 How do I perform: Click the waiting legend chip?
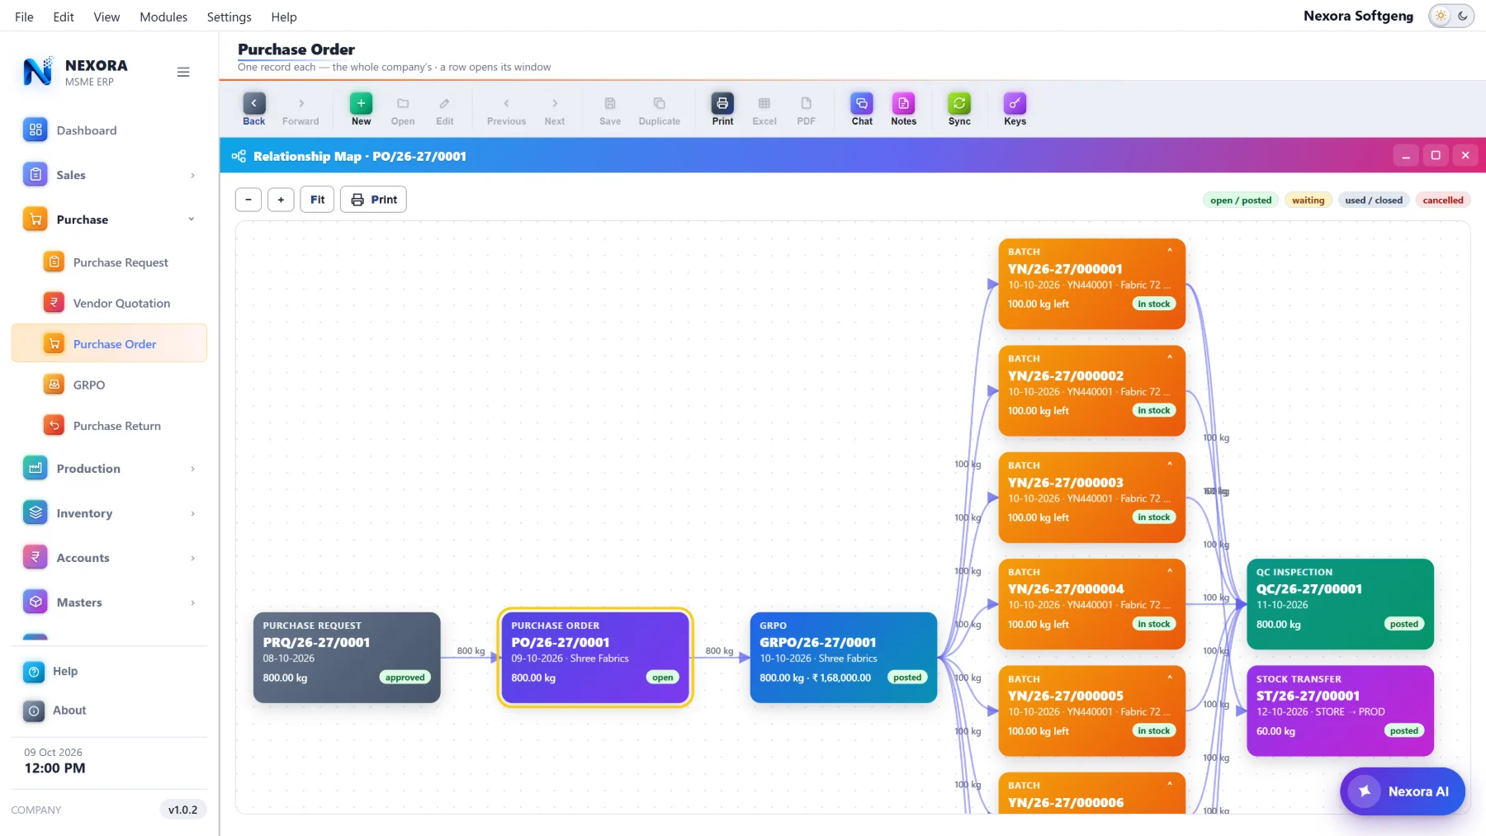(1308, 201)
